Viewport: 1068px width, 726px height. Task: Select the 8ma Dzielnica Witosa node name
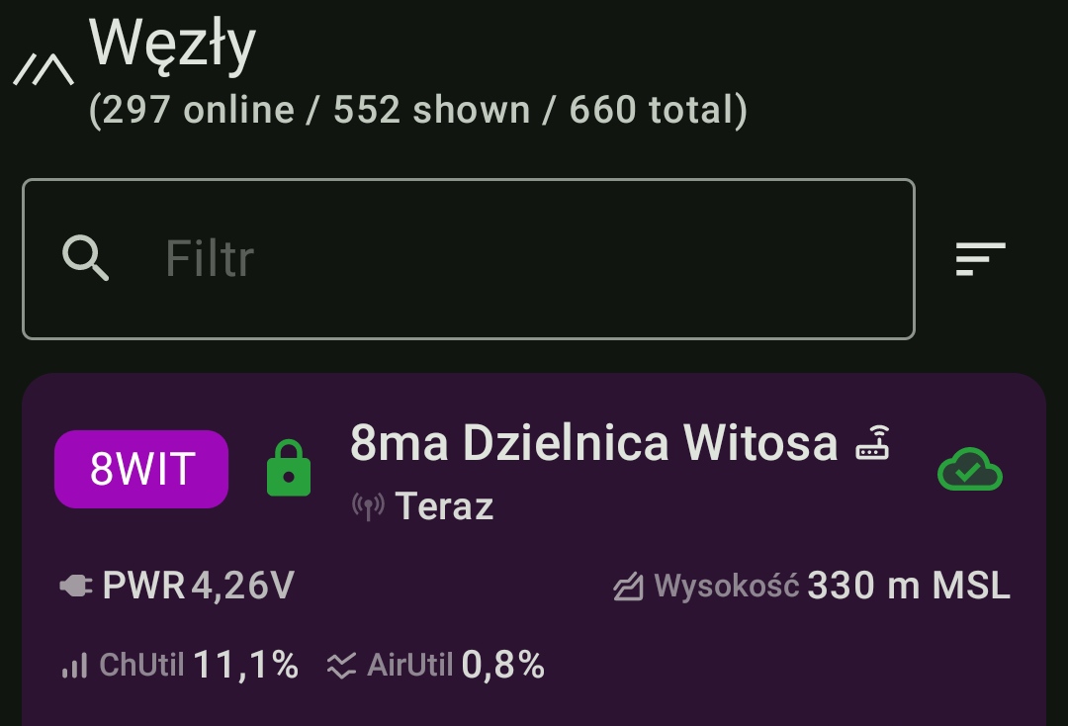point(593,443)
